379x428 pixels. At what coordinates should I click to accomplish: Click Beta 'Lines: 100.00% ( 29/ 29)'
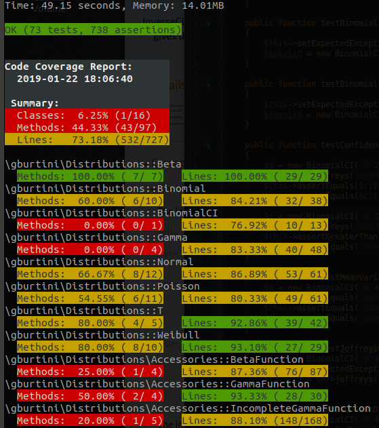click(255, 176)
